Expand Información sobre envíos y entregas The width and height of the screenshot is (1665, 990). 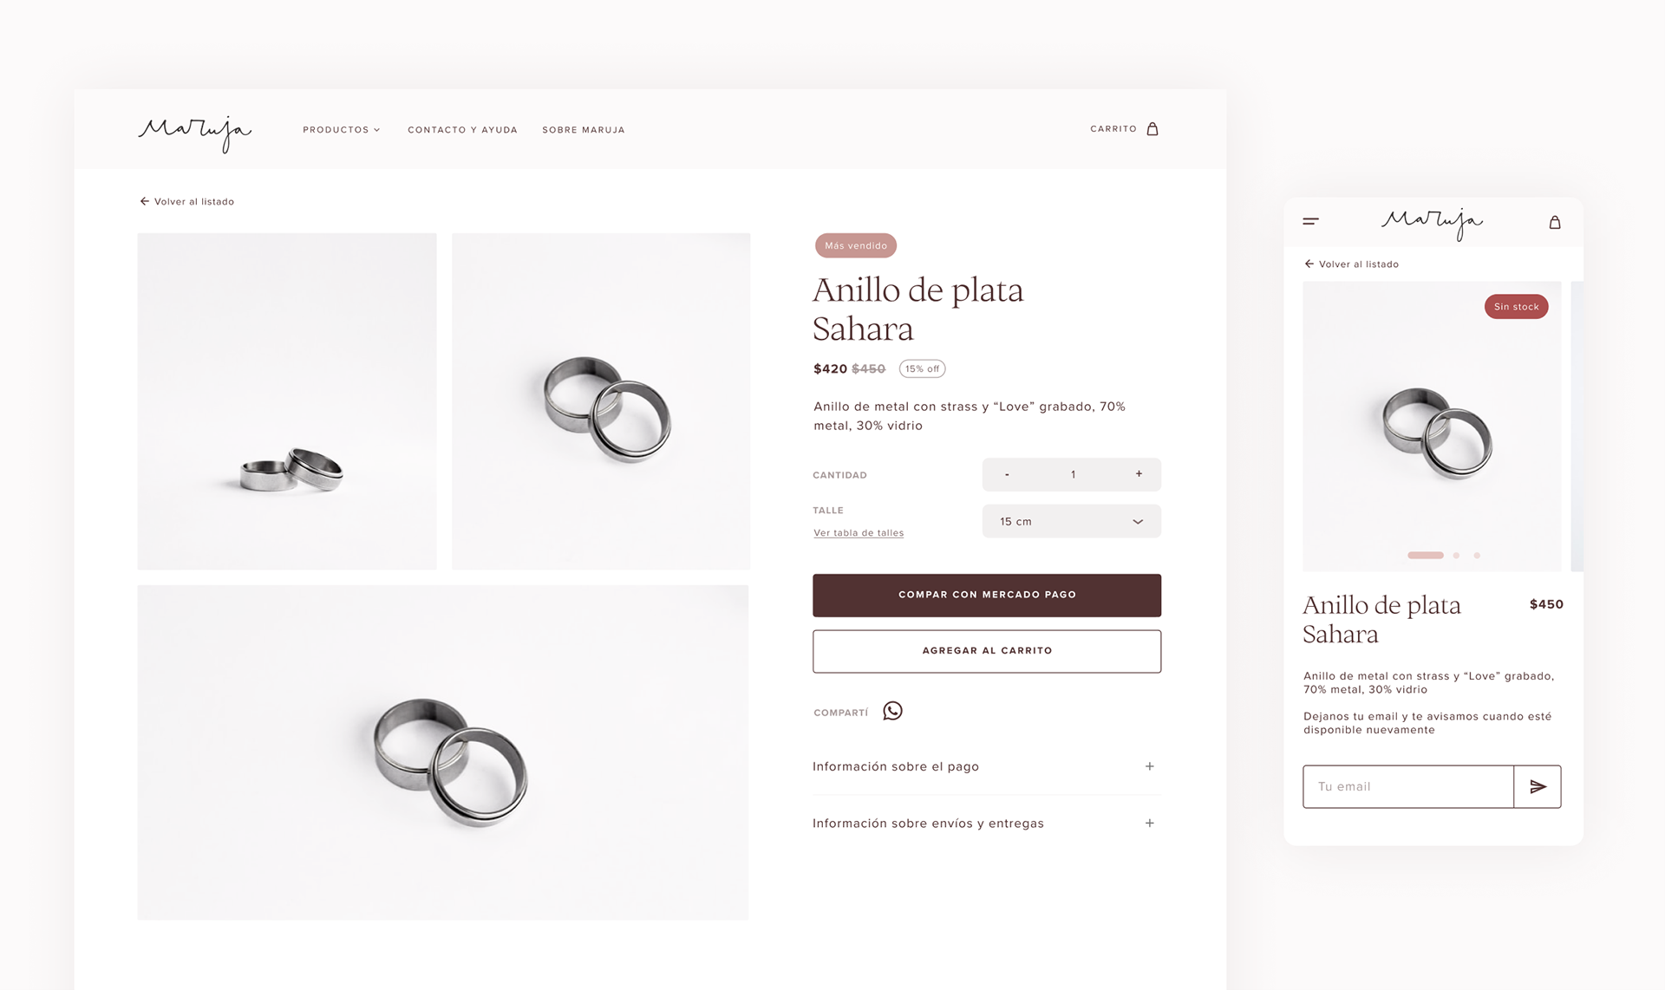[x=986, y=824]
